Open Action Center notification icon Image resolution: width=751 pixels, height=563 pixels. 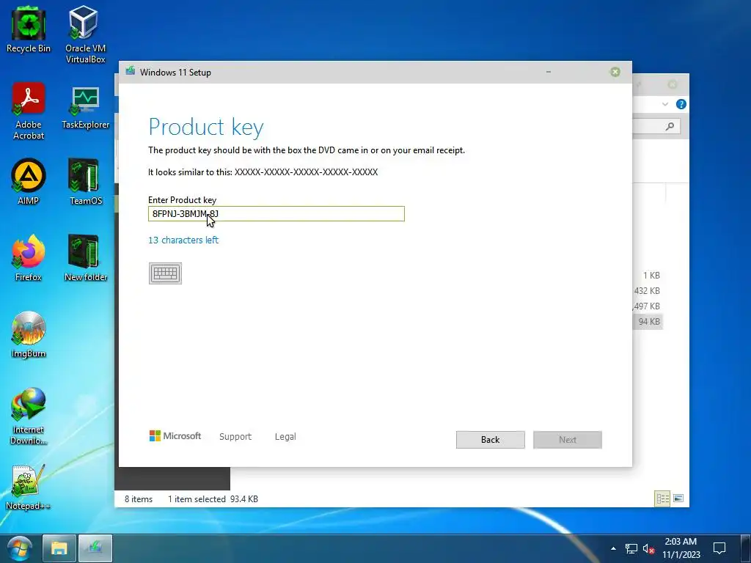(719, 548)
